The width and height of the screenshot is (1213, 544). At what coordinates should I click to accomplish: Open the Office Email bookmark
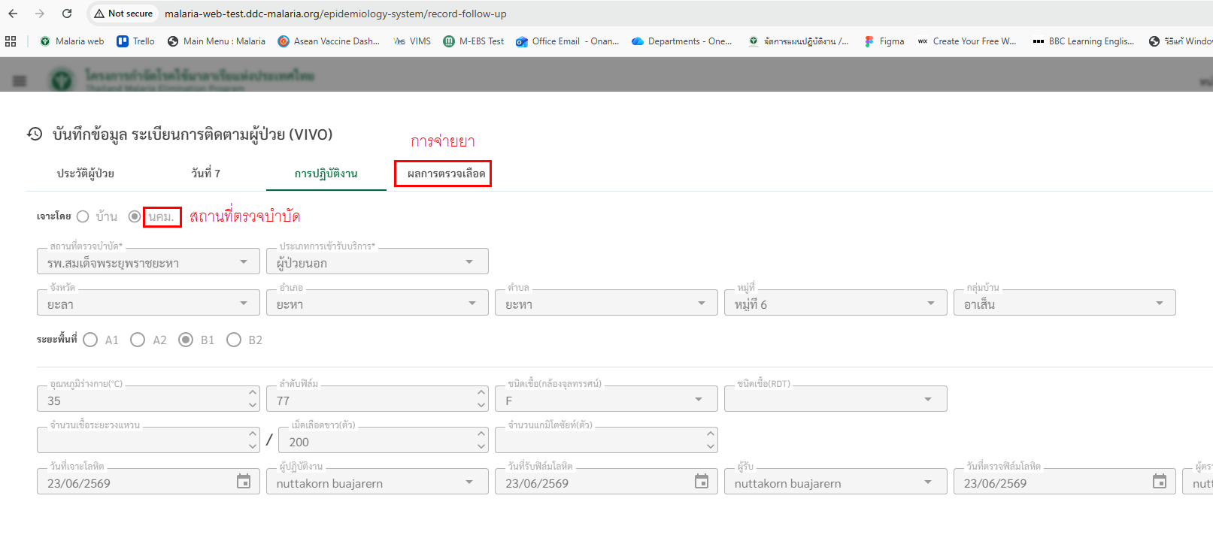568,41
